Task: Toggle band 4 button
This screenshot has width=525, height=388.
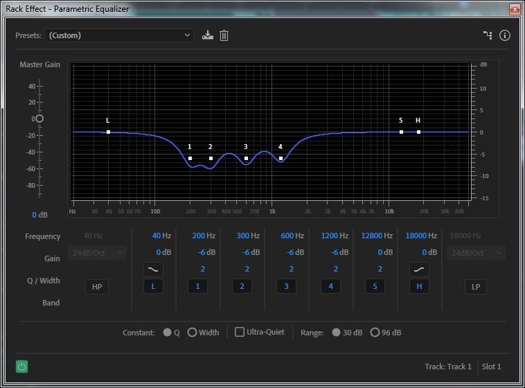Action: pos(330,286)
